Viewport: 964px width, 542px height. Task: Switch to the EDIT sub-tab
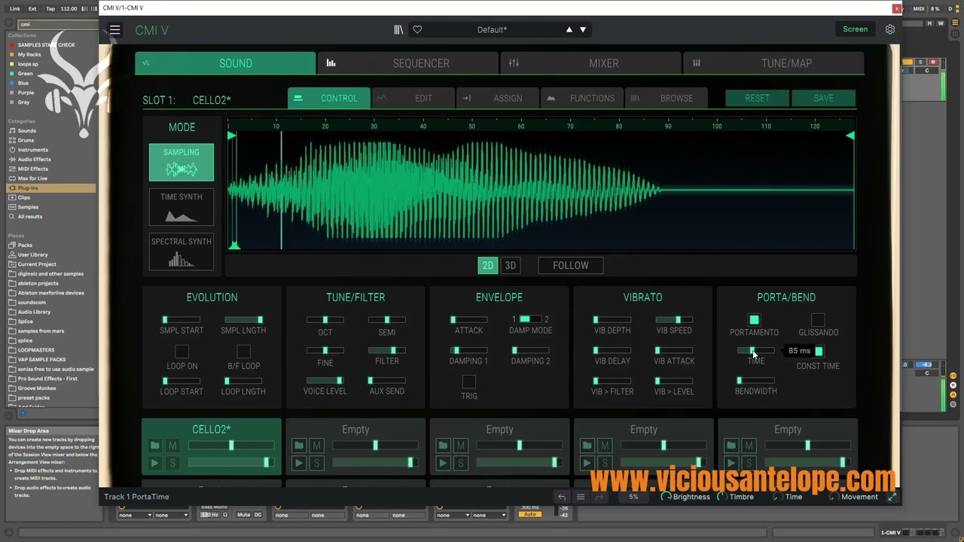pyautogui.click(x=413, y=98)
